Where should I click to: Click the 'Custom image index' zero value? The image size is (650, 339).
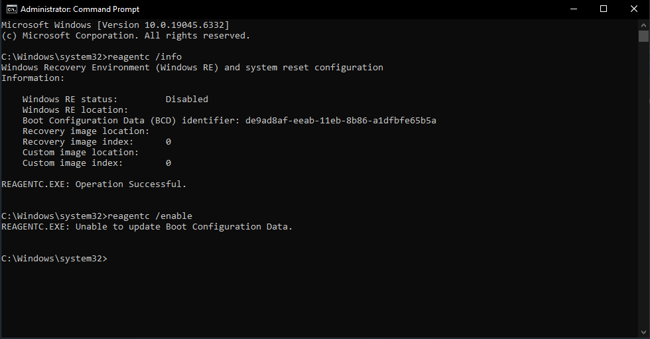coord(168,163)
